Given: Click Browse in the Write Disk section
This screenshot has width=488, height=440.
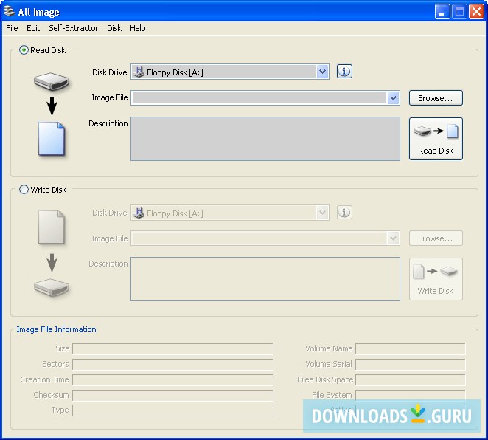Looking at the screenshot, I should pyautogui.click(x=436, y=238).
